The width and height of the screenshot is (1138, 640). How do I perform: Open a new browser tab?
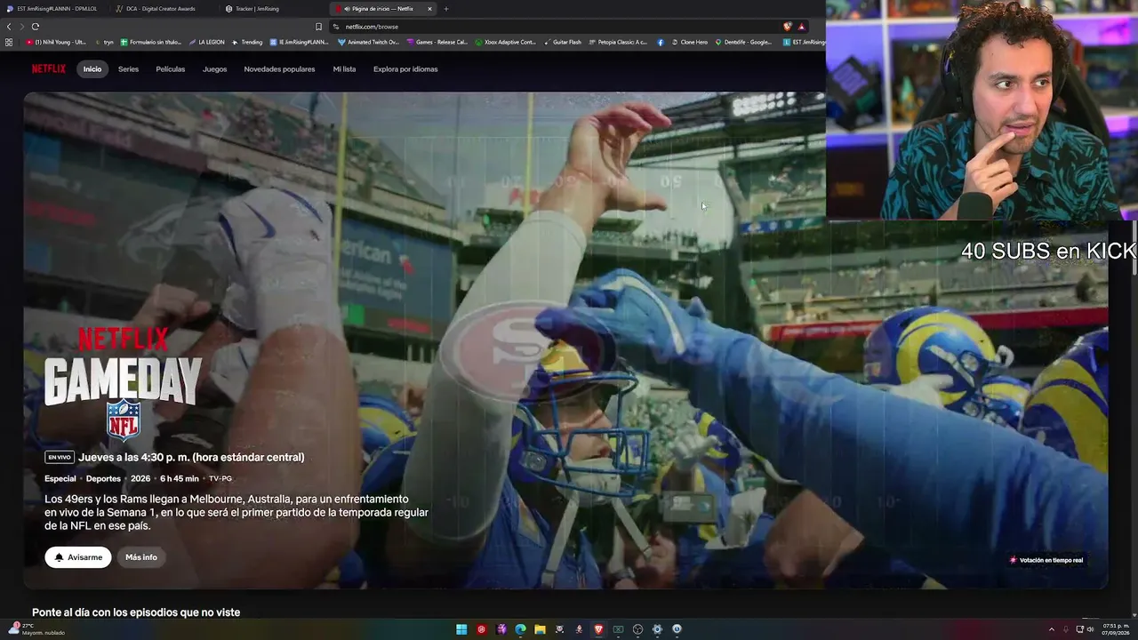click(446, 9)
